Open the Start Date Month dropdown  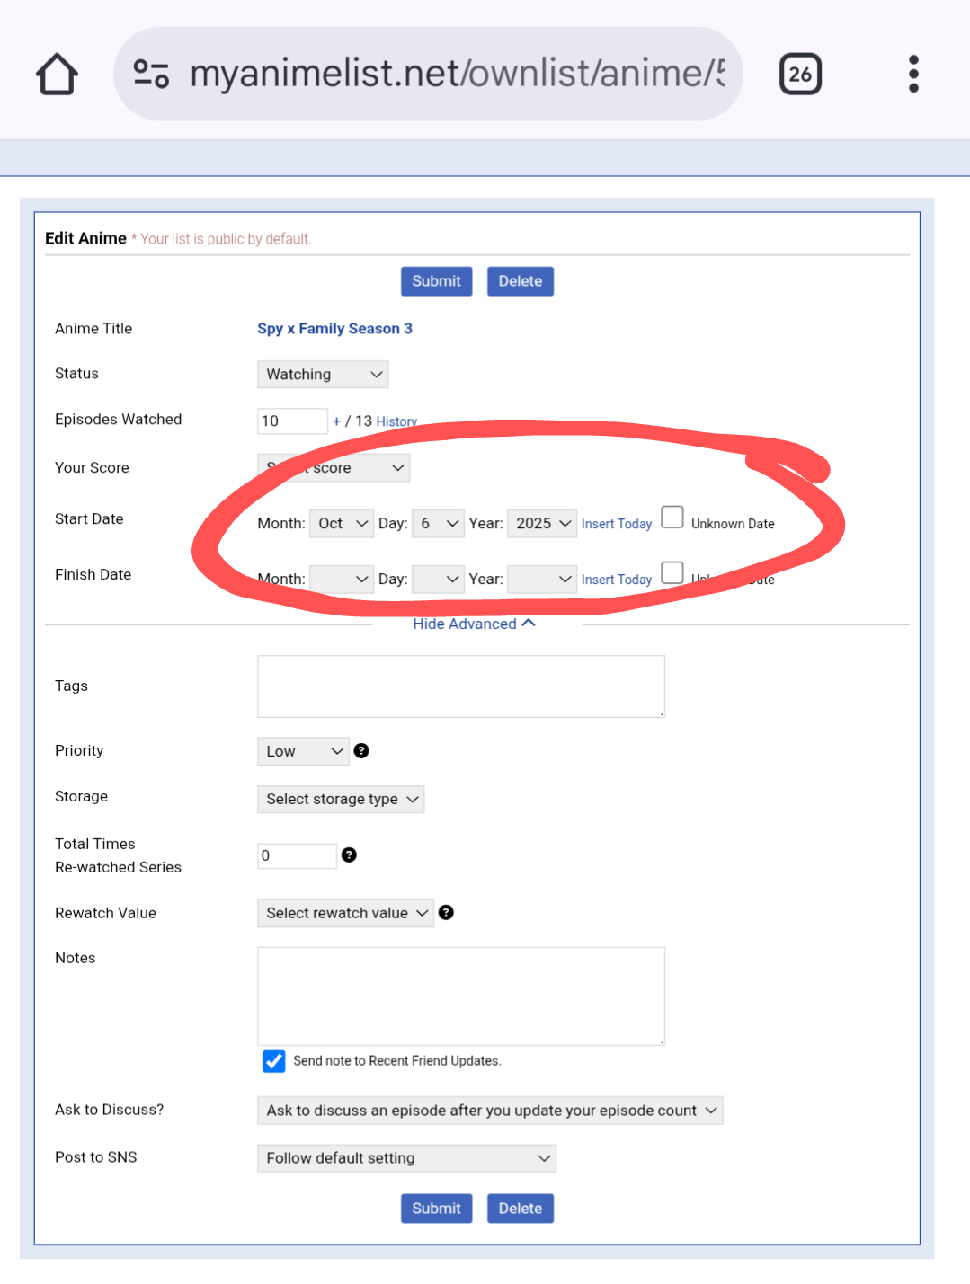coord(342,524)
